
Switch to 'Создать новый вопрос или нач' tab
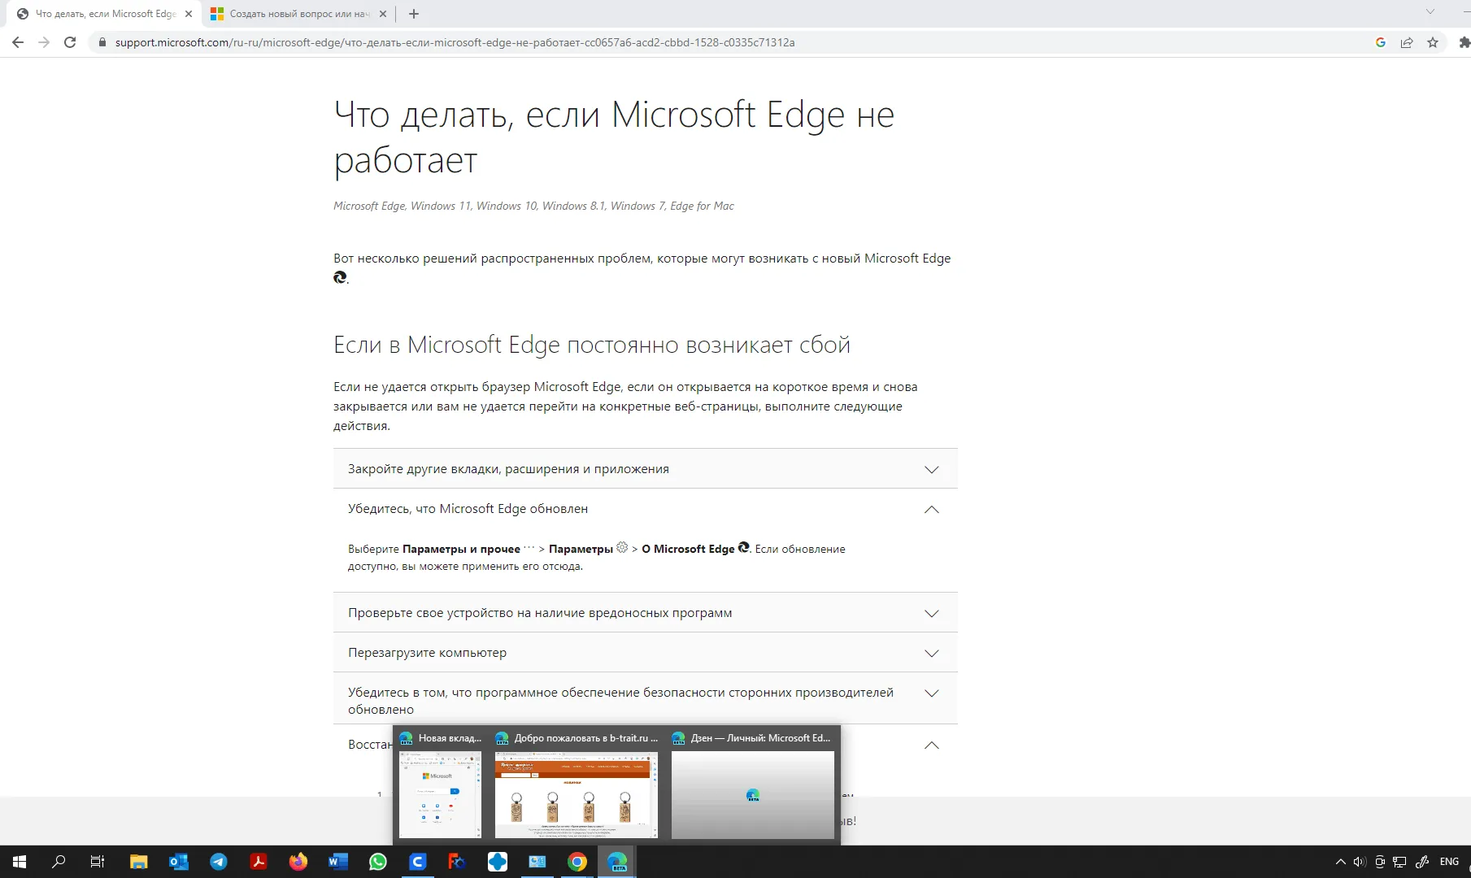(298, 14)
